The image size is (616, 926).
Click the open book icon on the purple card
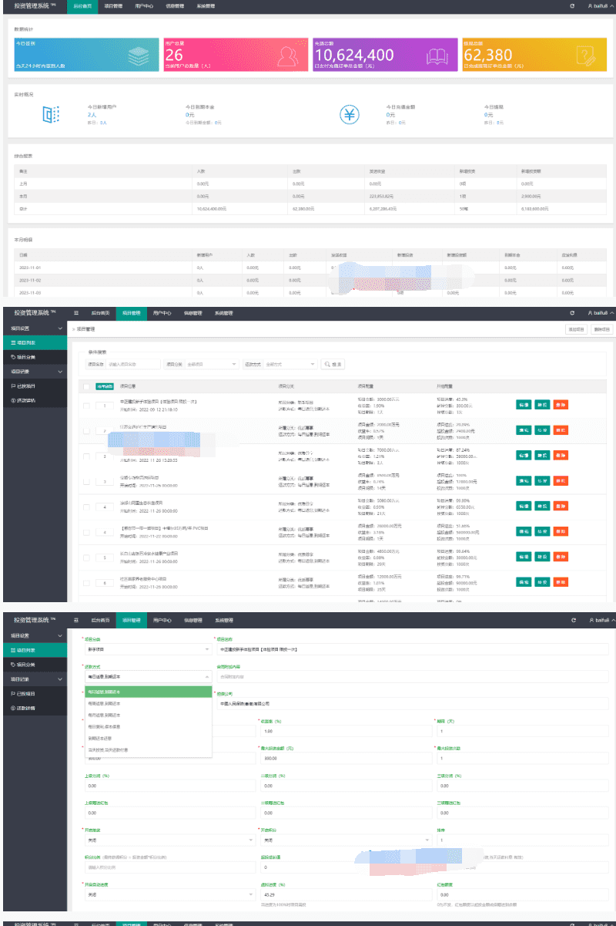pyautogui.click(x=437, y=56)
